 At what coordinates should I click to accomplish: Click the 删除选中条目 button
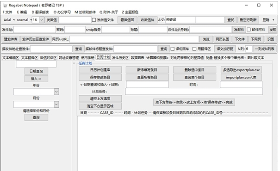coord(194,70)
